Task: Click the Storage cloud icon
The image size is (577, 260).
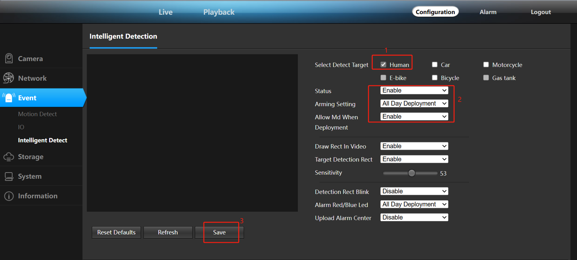Action: click(9, 157)
